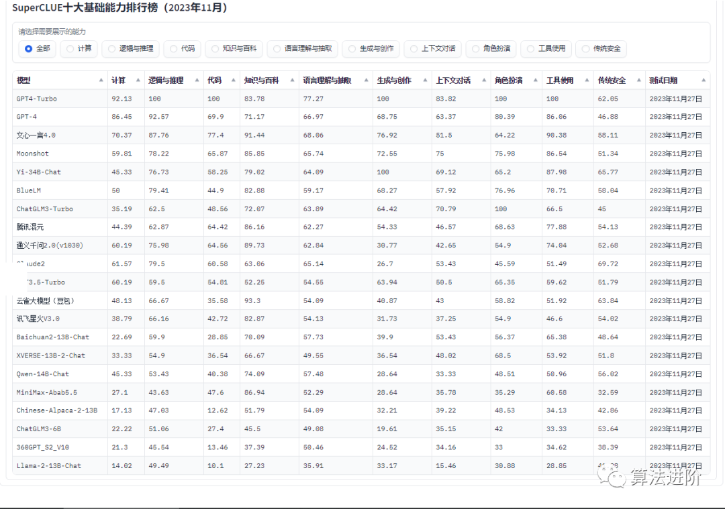The width and height of the screenshot is (725, 509).
Task: Sort by 测试日期 column arrow
Action: (x=704, y=80)
